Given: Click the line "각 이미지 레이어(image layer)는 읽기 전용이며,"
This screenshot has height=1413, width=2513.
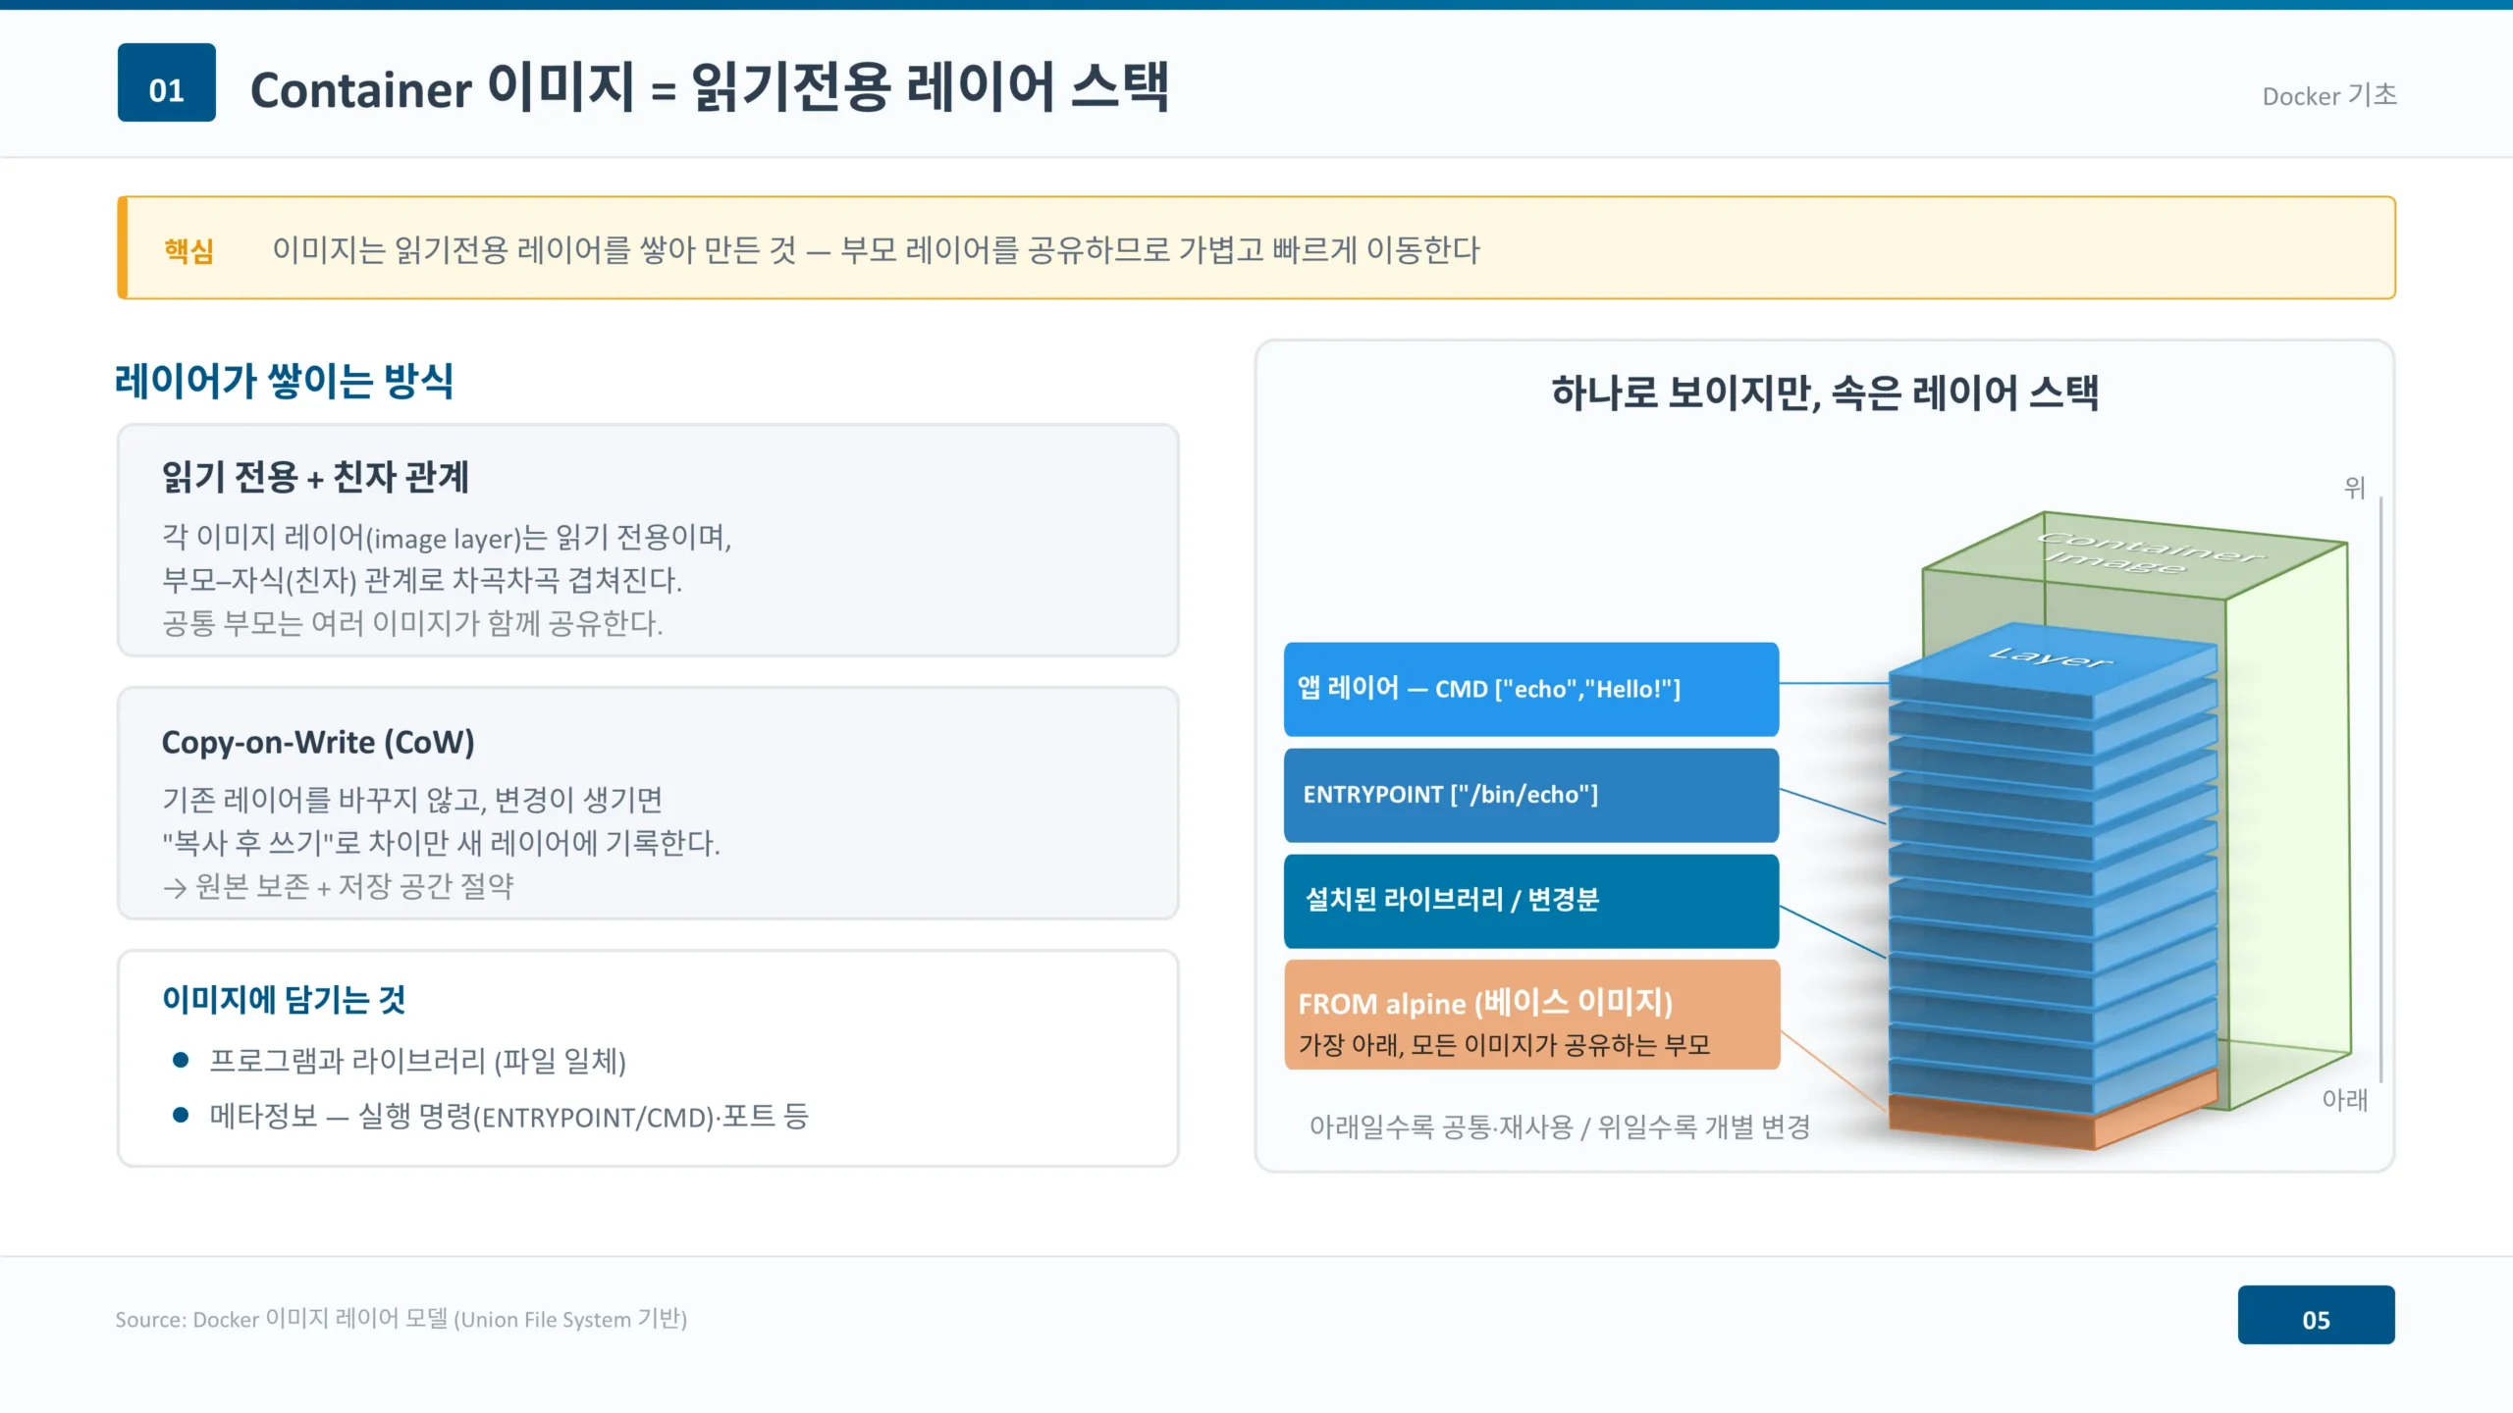Looking at the screenshot, I should [447, 538].
